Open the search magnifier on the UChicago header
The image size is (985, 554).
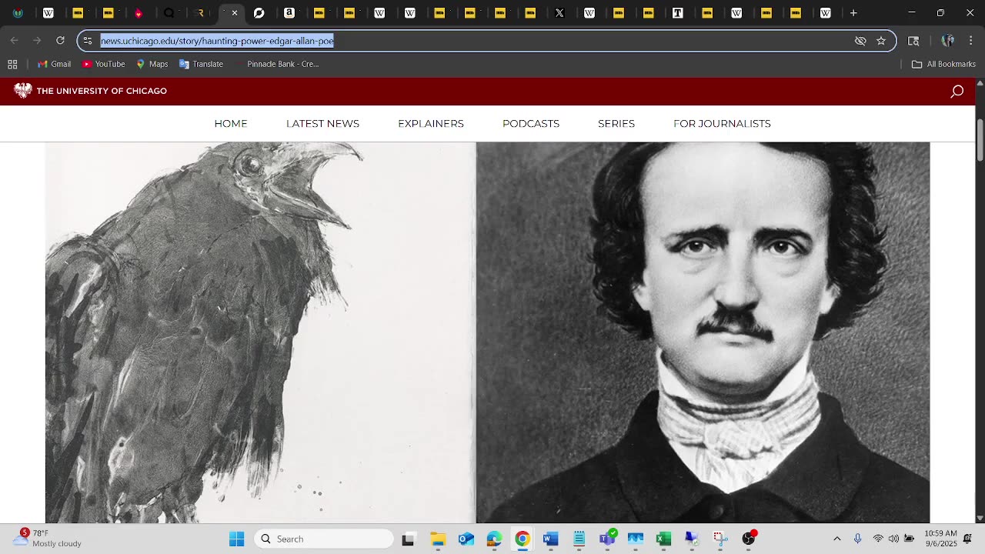[x=957, y=92]
